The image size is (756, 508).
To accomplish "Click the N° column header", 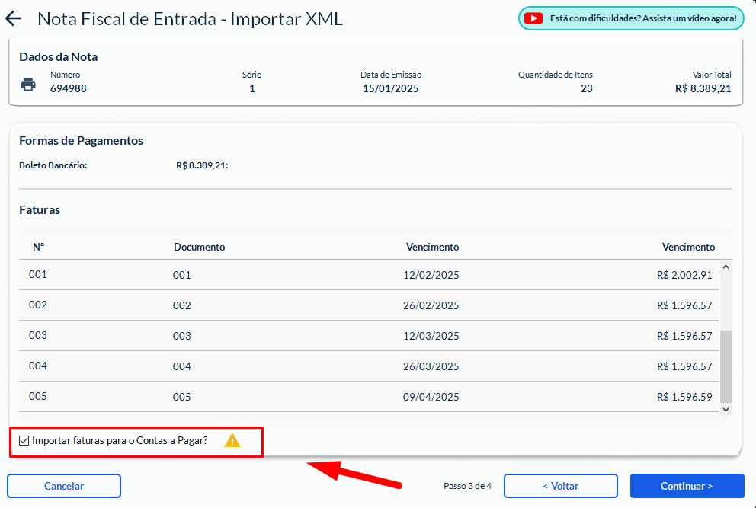I will pyautogui.click(x=39, y=247).
